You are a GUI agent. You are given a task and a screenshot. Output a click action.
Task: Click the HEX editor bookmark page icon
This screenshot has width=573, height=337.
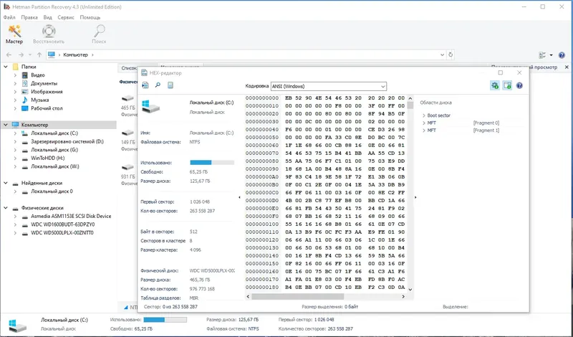(x=170, y=85)
